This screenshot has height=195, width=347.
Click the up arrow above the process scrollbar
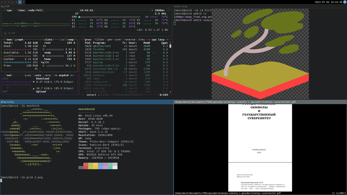(x=170, y=43)
